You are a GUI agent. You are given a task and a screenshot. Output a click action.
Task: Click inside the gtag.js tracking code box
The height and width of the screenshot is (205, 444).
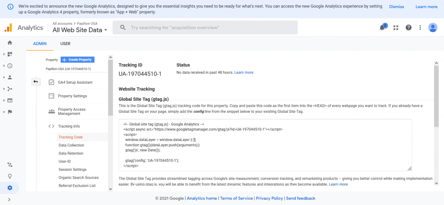point(265,145)
